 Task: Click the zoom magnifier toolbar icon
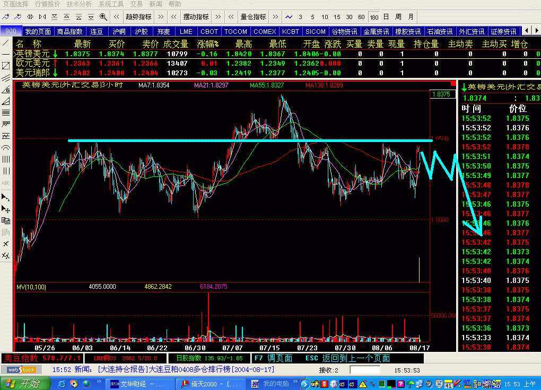(x=103, y=16)
